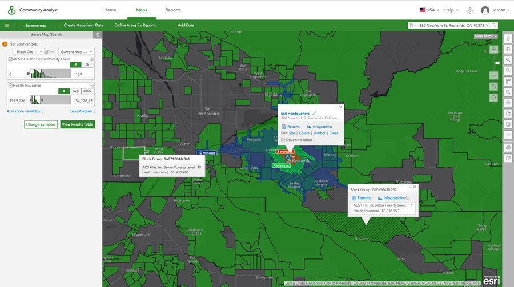
Task: Open the Current map extent dropdown
Action: [x=77, y=52]
